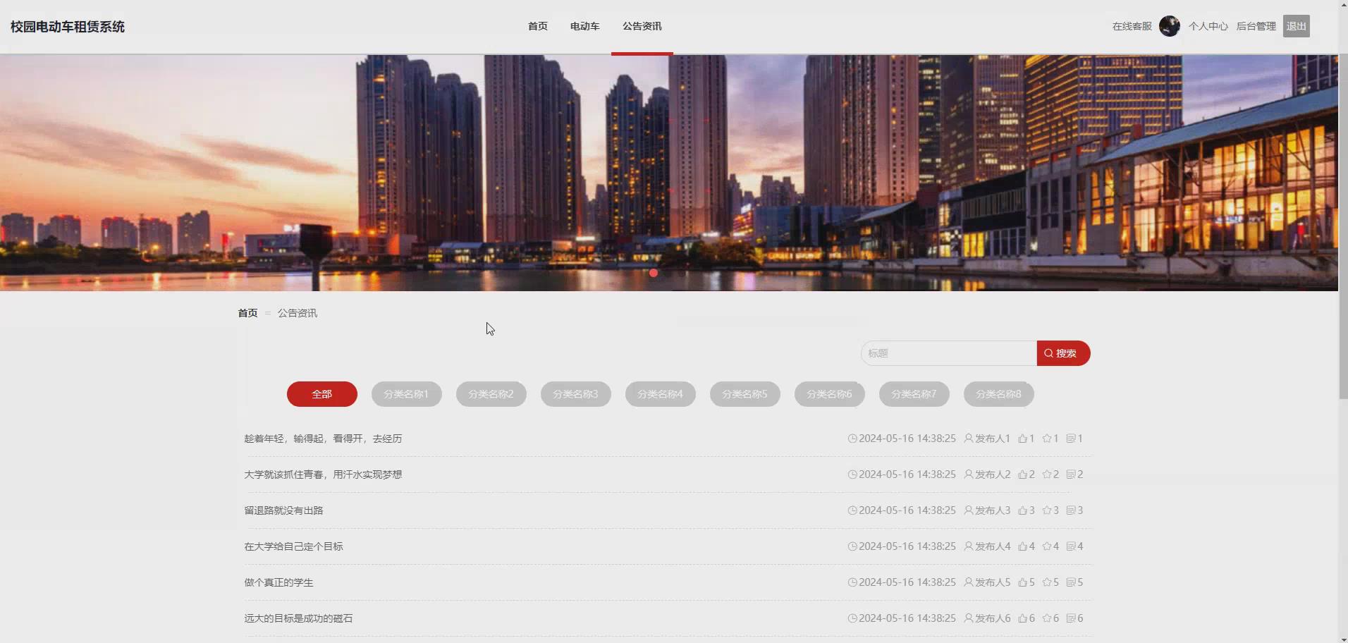1348x643 pixels.
Task: Click comment icon in 发布人5 row
Action: tap(1071, 582)
